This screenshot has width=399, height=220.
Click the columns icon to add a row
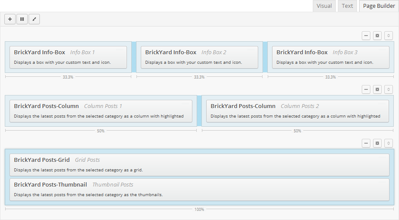(x=22, y=19)
